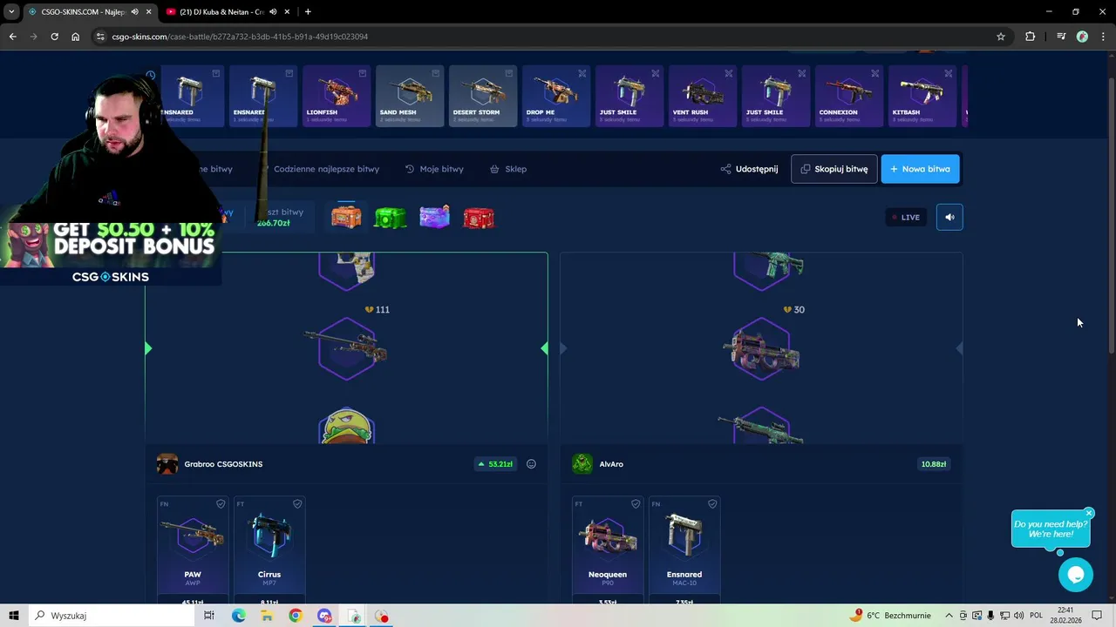Open the Sklep tab
Screen dimensions: 1116x627
(508, 169)
